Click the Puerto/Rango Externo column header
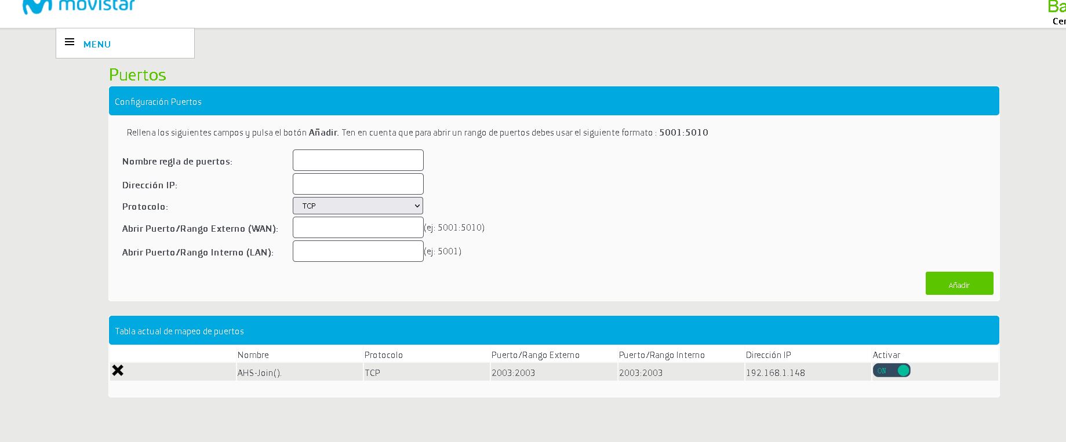 [535, 355]
